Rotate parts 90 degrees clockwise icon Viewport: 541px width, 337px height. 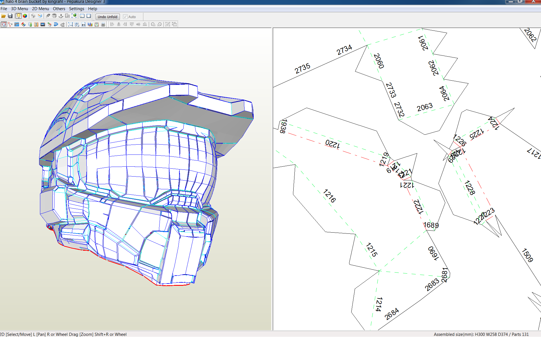pos(160,25)
